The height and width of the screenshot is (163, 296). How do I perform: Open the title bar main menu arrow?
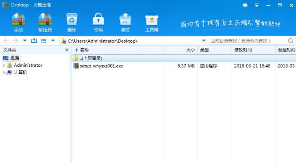(x=257, y=5)
